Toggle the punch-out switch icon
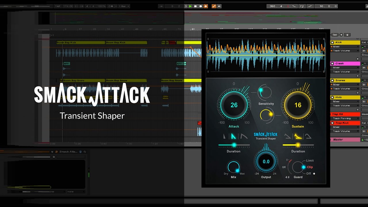 pos(310,6)
